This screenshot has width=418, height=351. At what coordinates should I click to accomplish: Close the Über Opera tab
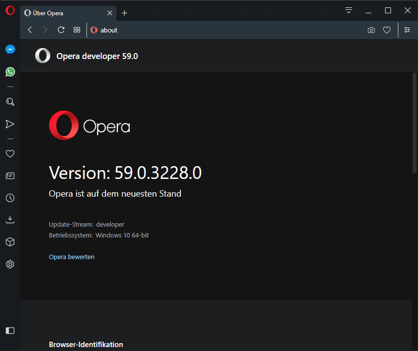pos(110,13)
